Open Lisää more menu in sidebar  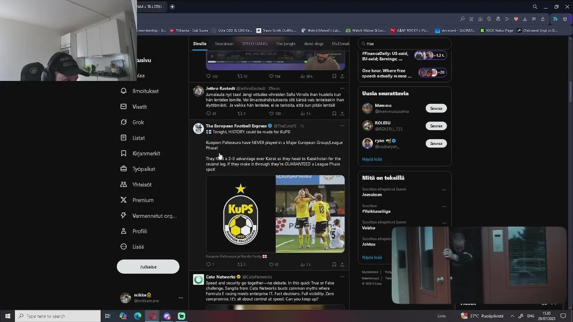tap(133, 246)
